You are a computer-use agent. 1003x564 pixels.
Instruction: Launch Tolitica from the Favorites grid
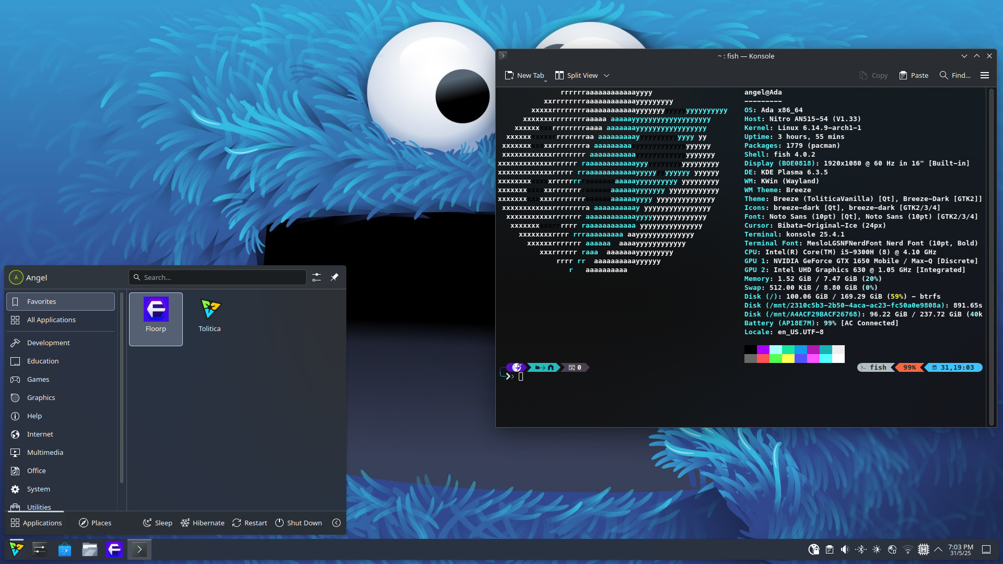coord(209,319)
